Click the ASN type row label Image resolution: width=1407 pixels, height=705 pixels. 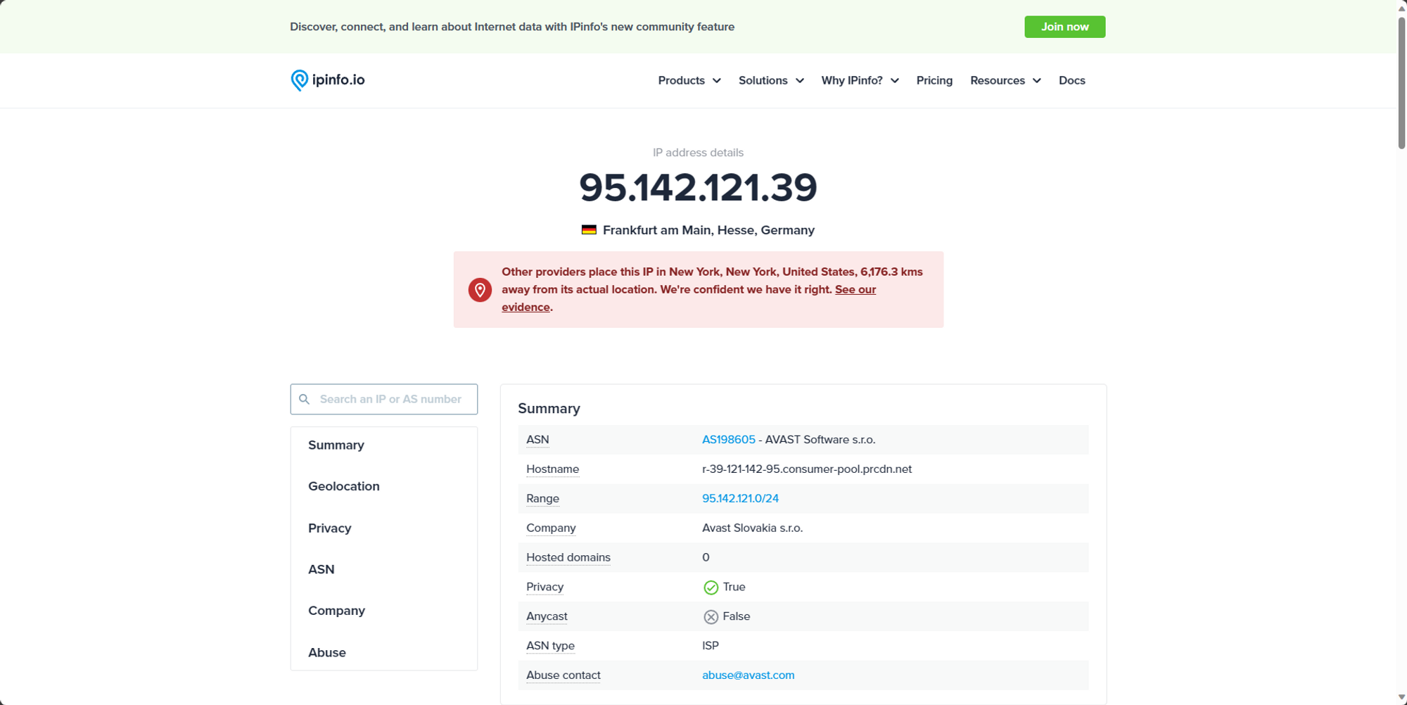coord(550,646)
